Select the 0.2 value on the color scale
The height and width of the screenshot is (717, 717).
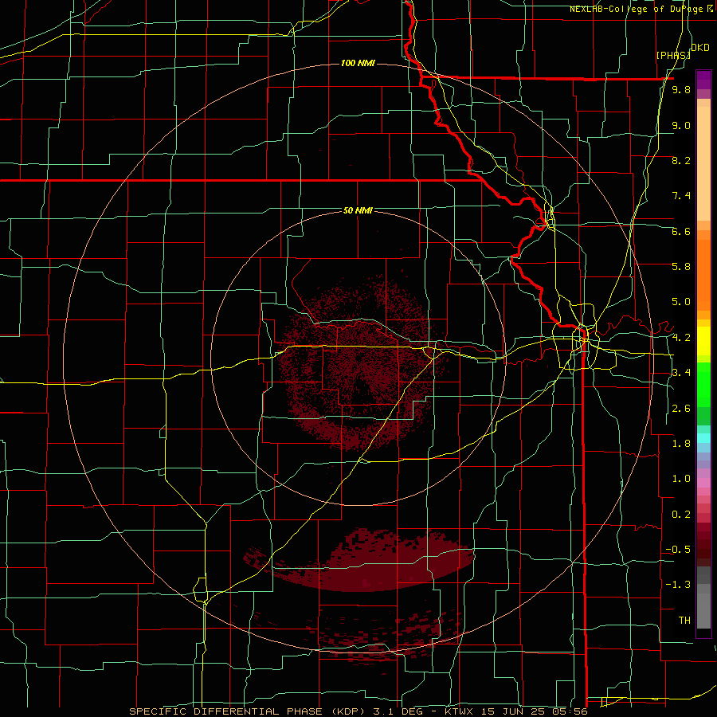tap(681, 515)
